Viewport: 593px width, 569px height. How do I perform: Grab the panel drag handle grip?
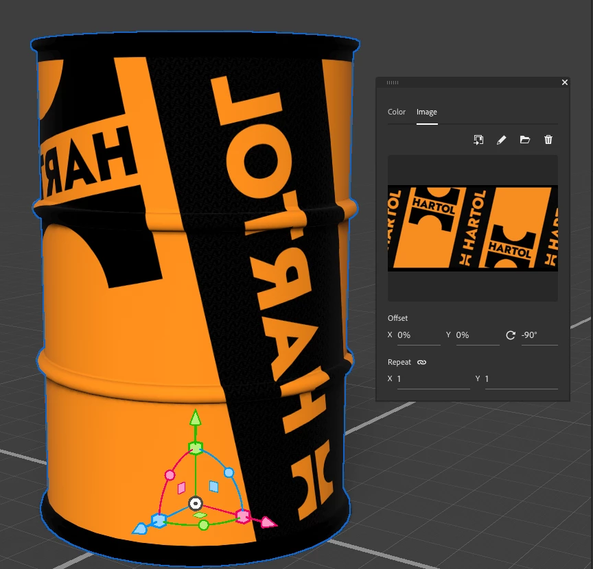click(393, 82)
